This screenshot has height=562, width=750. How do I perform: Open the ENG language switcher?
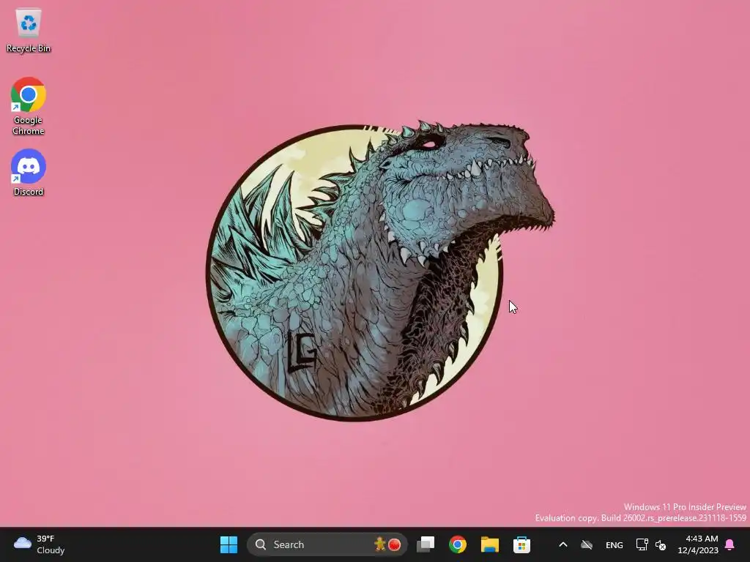coord(615,544)
